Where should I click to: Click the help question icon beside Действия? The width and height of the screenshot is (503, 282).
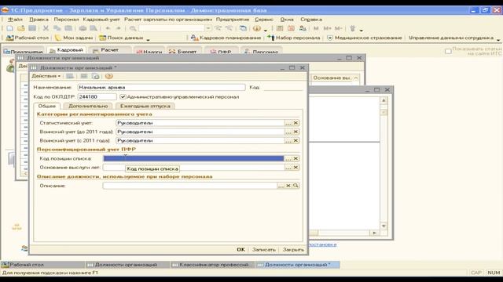pos(108,76)
